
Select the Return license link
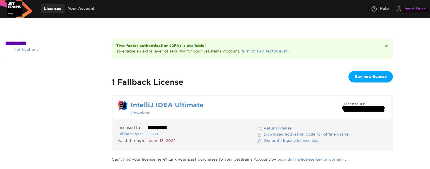pyautogui.click(x=278, y=128)
